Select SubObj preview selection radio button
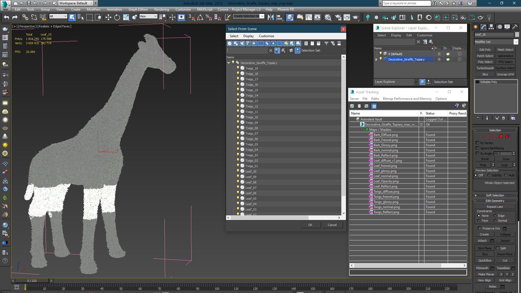This screenshot has height=293, width=521. point(489,175)
